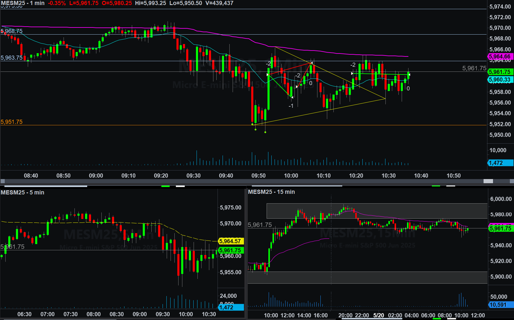Screen dimensions: 514x320
Task: Click the MESM25 - 1 min chart header
Action: [23, 3]
